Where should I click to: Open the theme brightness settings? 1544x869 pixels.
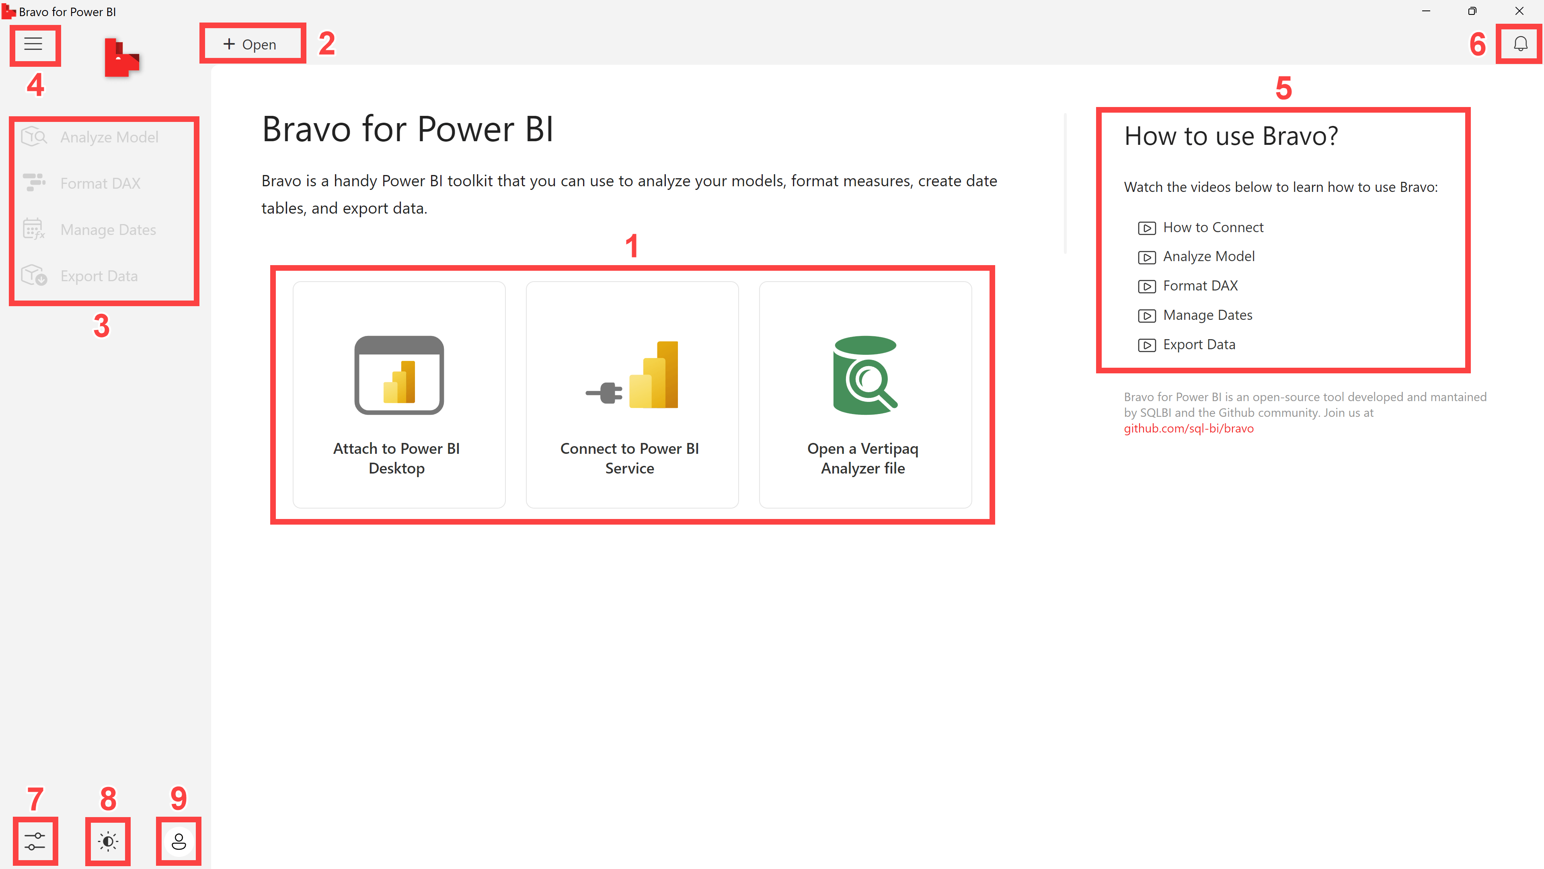(x=107, y=842)
